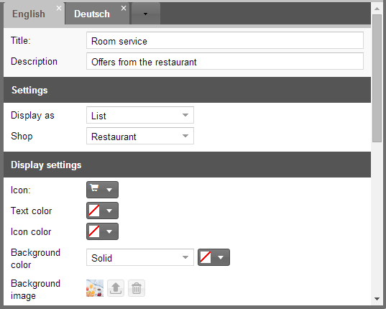This screenshot has height=309, width=386.
Task: Close the English language tab
Action: pyautogui.click(x=59, y=9)
